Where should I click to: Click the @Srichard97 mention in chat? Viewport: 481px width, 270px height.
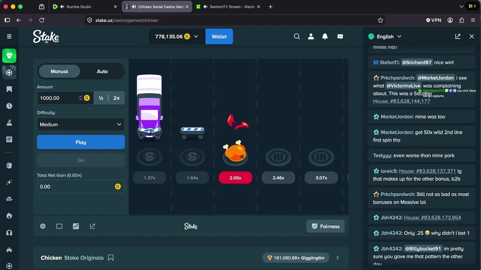click(x=417, y=62)
